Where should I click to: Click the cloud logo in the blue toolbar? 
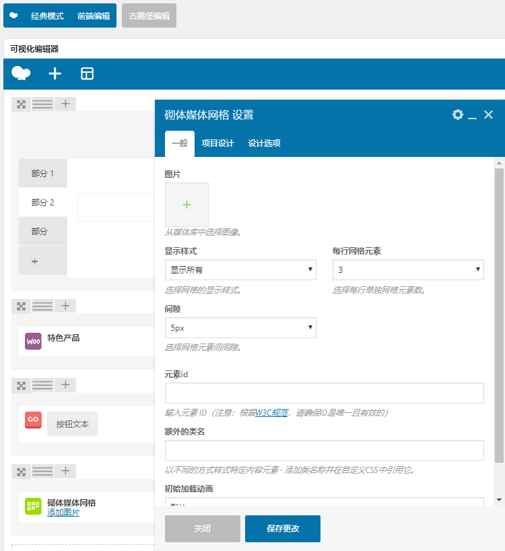point(21,73)
